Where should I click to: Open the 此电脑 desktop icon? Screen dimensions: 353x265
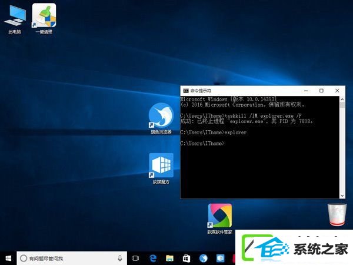(15, 19)
